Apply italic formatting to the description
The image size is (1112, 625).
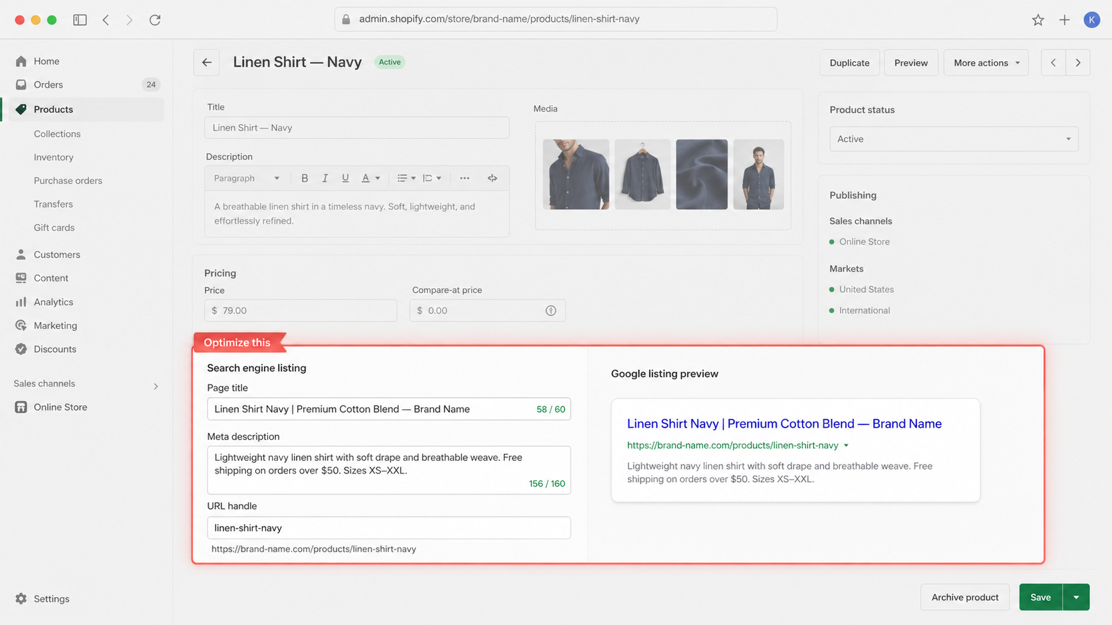325,177
